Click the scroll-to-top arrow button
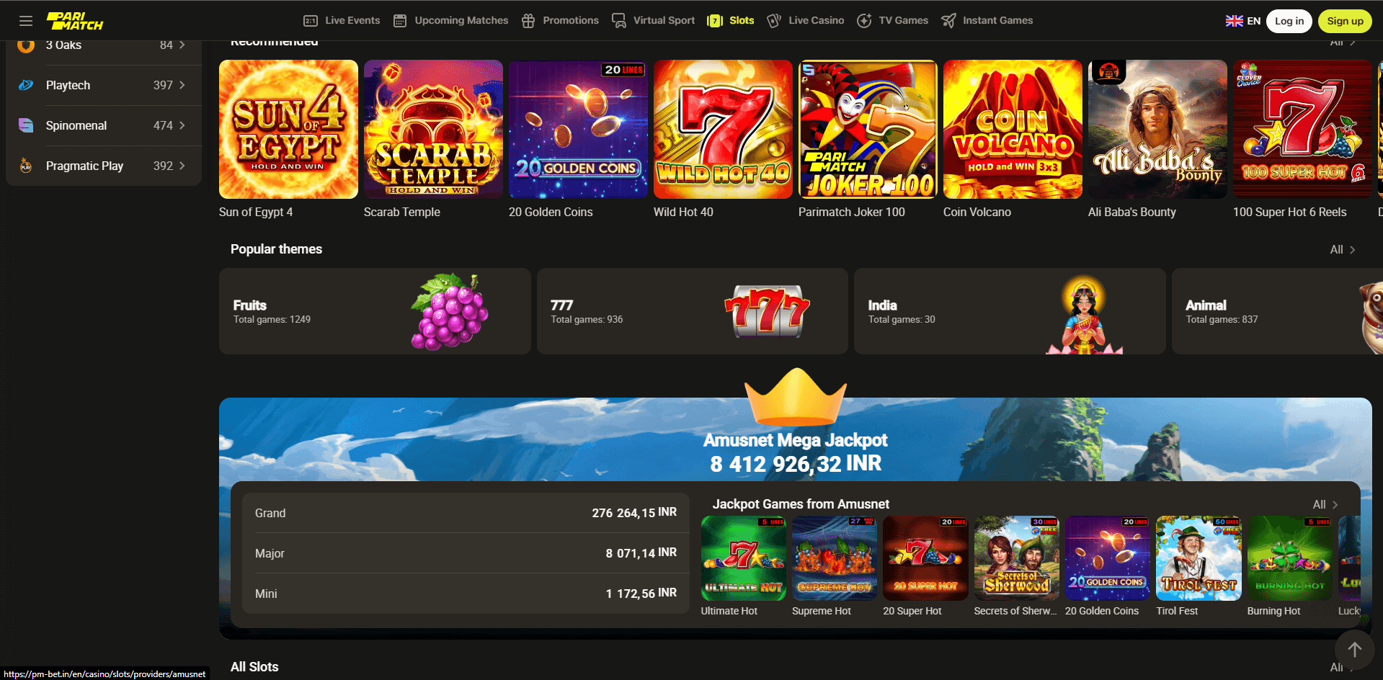This screenshot has height=680, width=1383. coord(1355,650)
